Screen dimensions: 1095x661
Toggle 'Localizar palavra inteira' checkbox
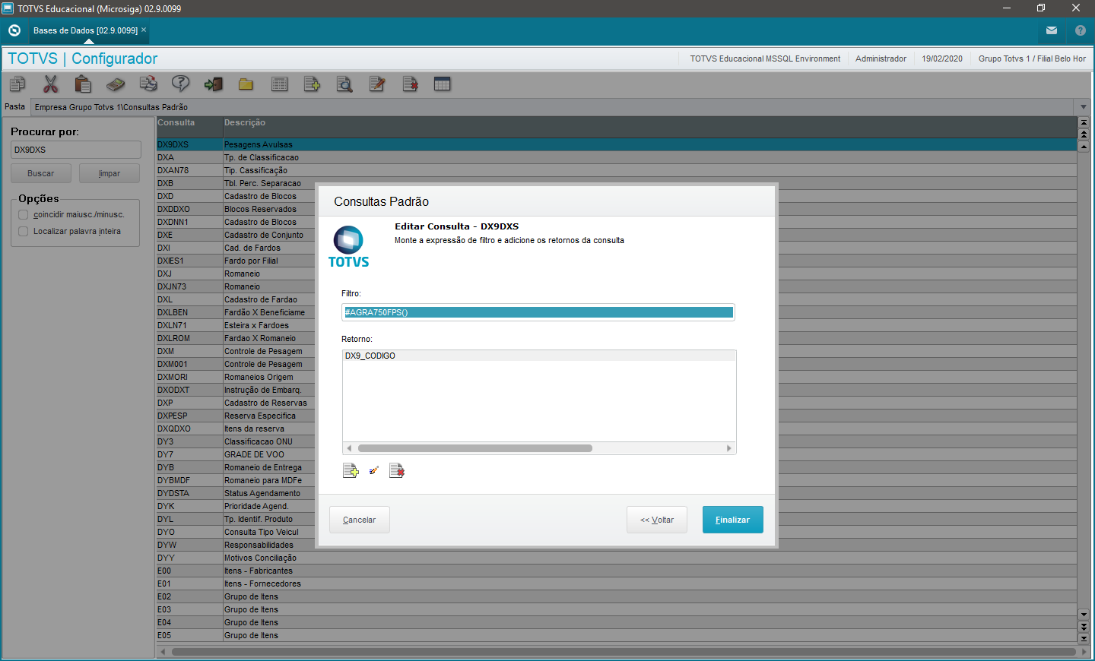[x=24, y=232]
